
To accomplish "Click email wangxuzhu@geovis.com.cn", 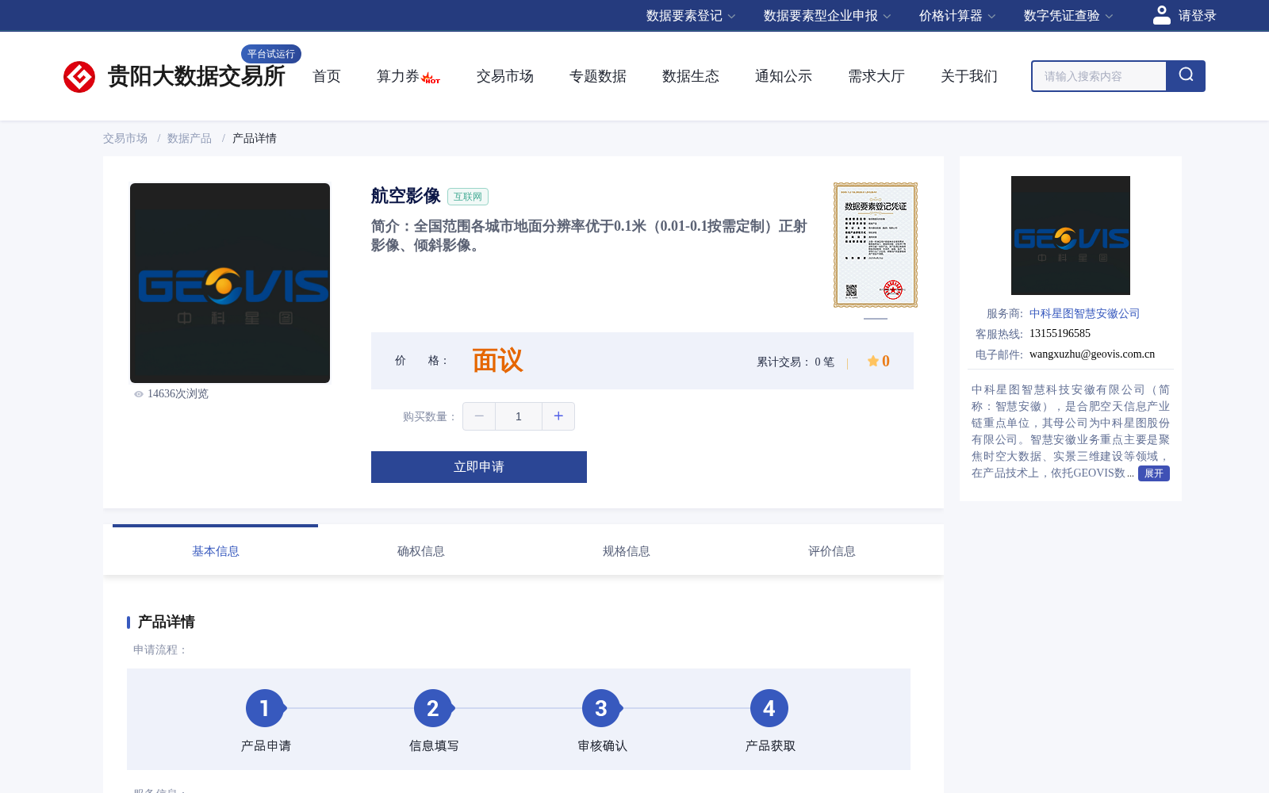I will pos(1092,354).
